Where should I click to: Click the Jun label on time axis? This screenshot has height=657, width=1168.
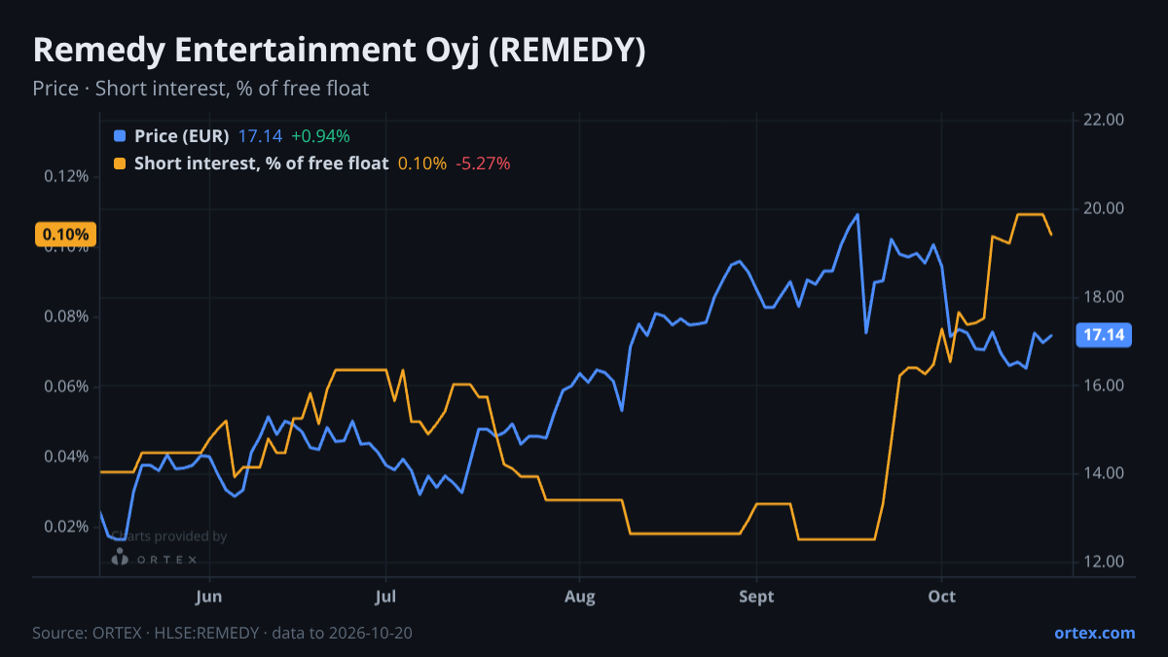(x=209, y=596)
